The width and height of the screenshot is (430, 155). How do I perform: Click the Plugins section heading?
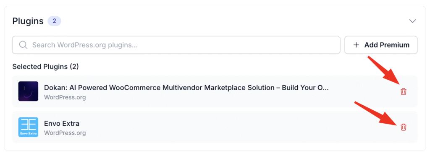pyautogui.click(x=28, y=21)
